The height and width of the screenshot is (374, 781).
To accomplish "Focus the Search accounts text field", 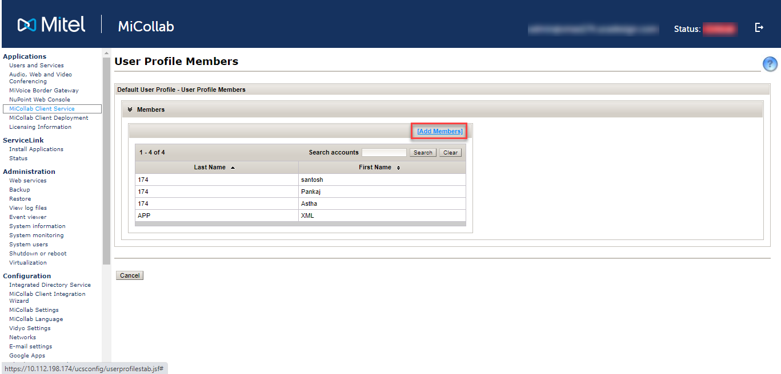I will pyautogui.click(x=384, y=153).
